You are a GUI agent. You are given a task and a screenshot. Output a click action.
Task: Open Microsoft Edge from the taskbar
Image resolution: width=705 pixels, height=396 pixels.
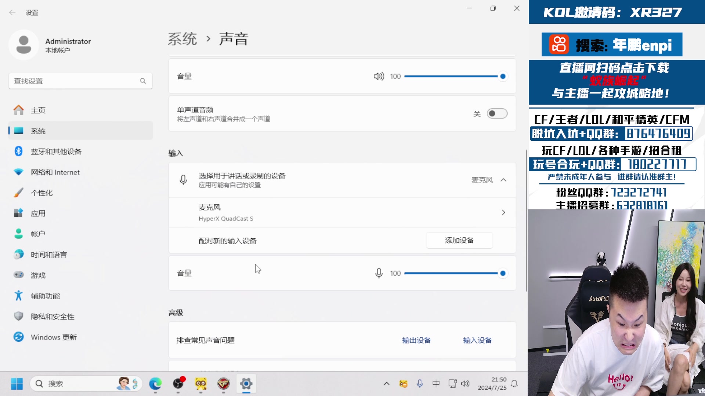156,384
